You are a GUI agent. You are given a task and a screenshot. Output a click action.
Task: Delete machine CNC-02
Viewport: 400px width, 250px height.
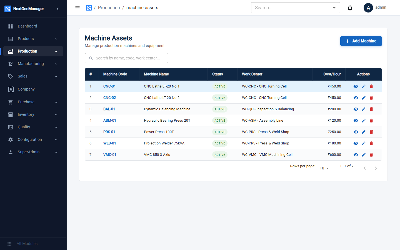[x=371, y=98]
